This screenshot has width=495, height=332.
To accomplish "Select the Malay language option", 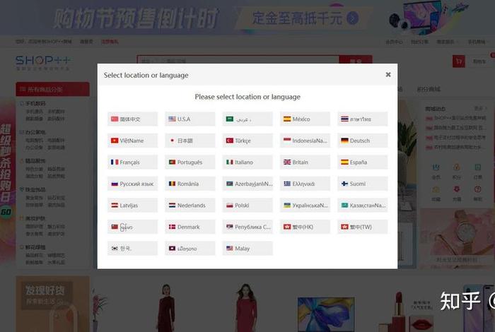I will (248, 248).
